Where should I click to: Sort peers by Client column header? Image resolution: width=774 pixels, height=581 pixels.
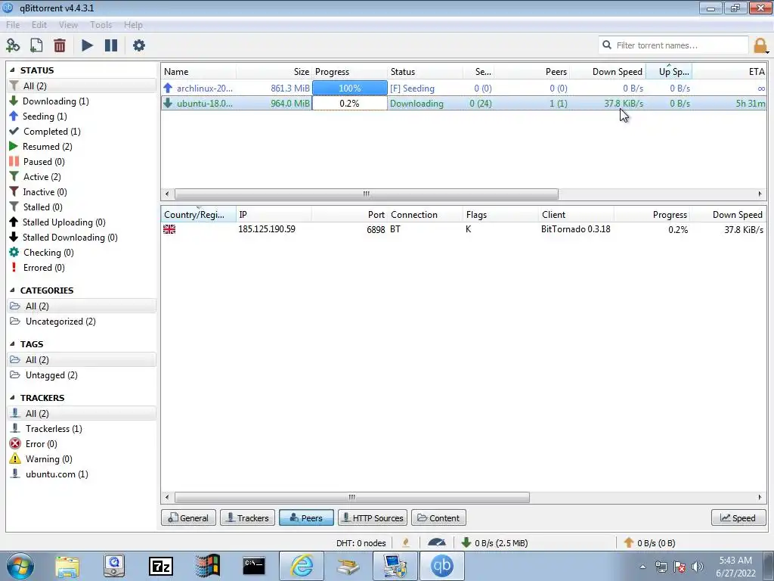click(x=575, y=215)
